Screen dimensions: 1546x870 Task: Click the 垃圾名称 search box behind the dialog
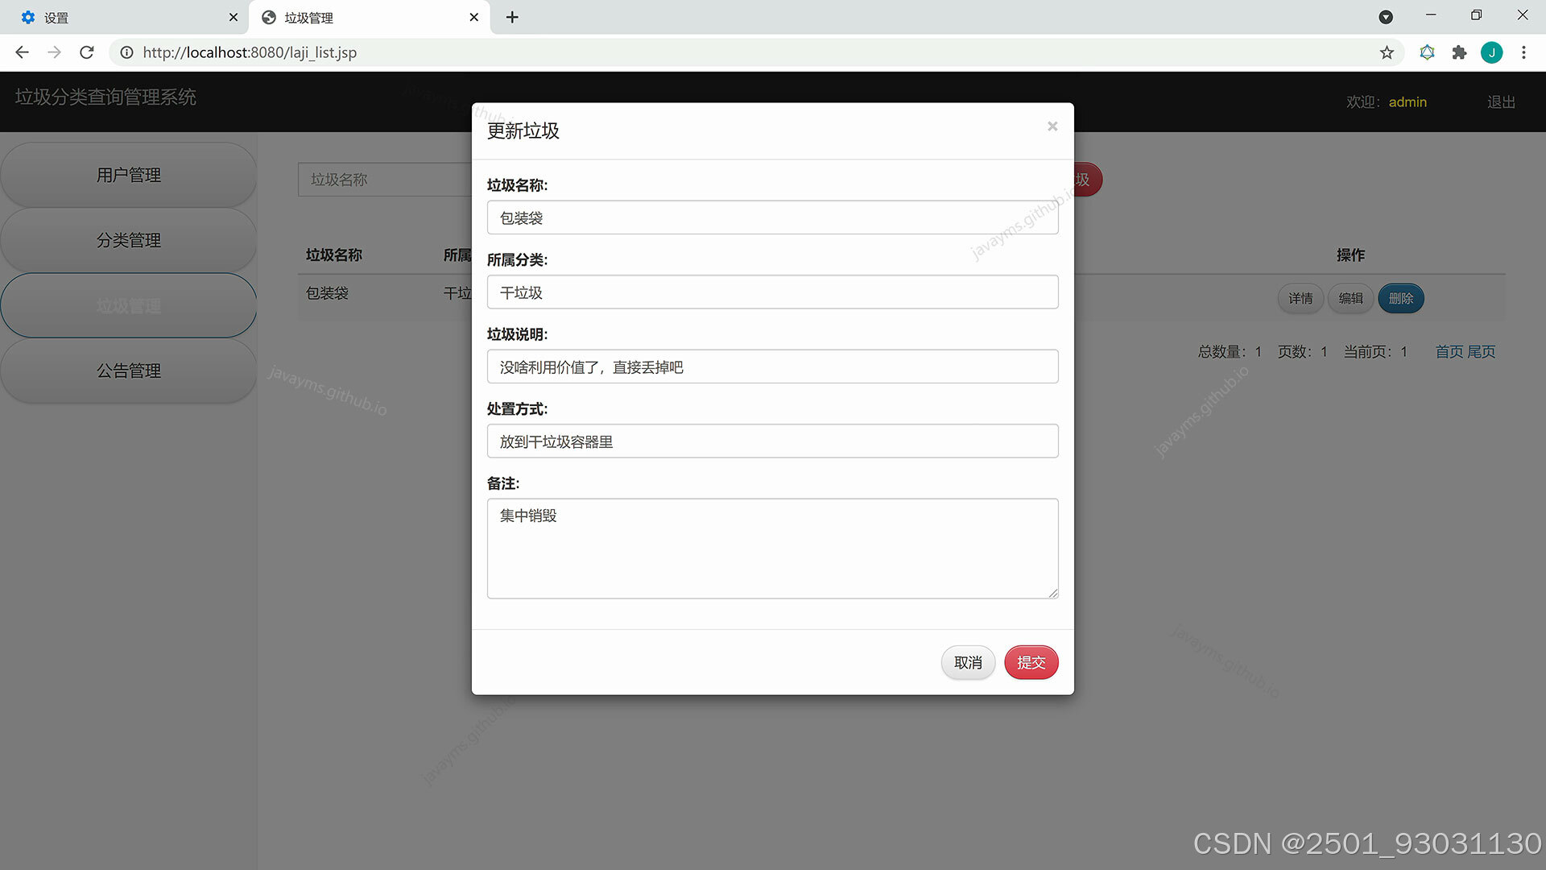(x=385, y=179)
